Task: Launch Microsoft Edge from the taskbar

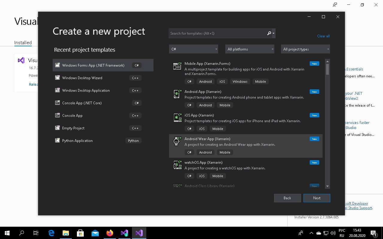Action: [51, 233]
